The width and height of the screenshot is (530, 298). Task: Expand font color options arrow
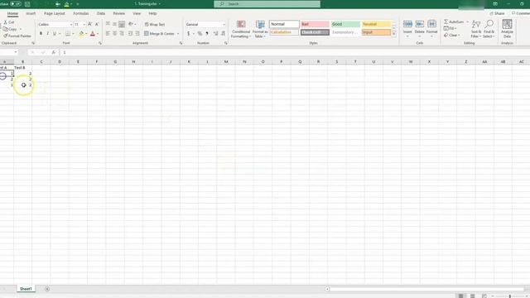pos(98,34)
